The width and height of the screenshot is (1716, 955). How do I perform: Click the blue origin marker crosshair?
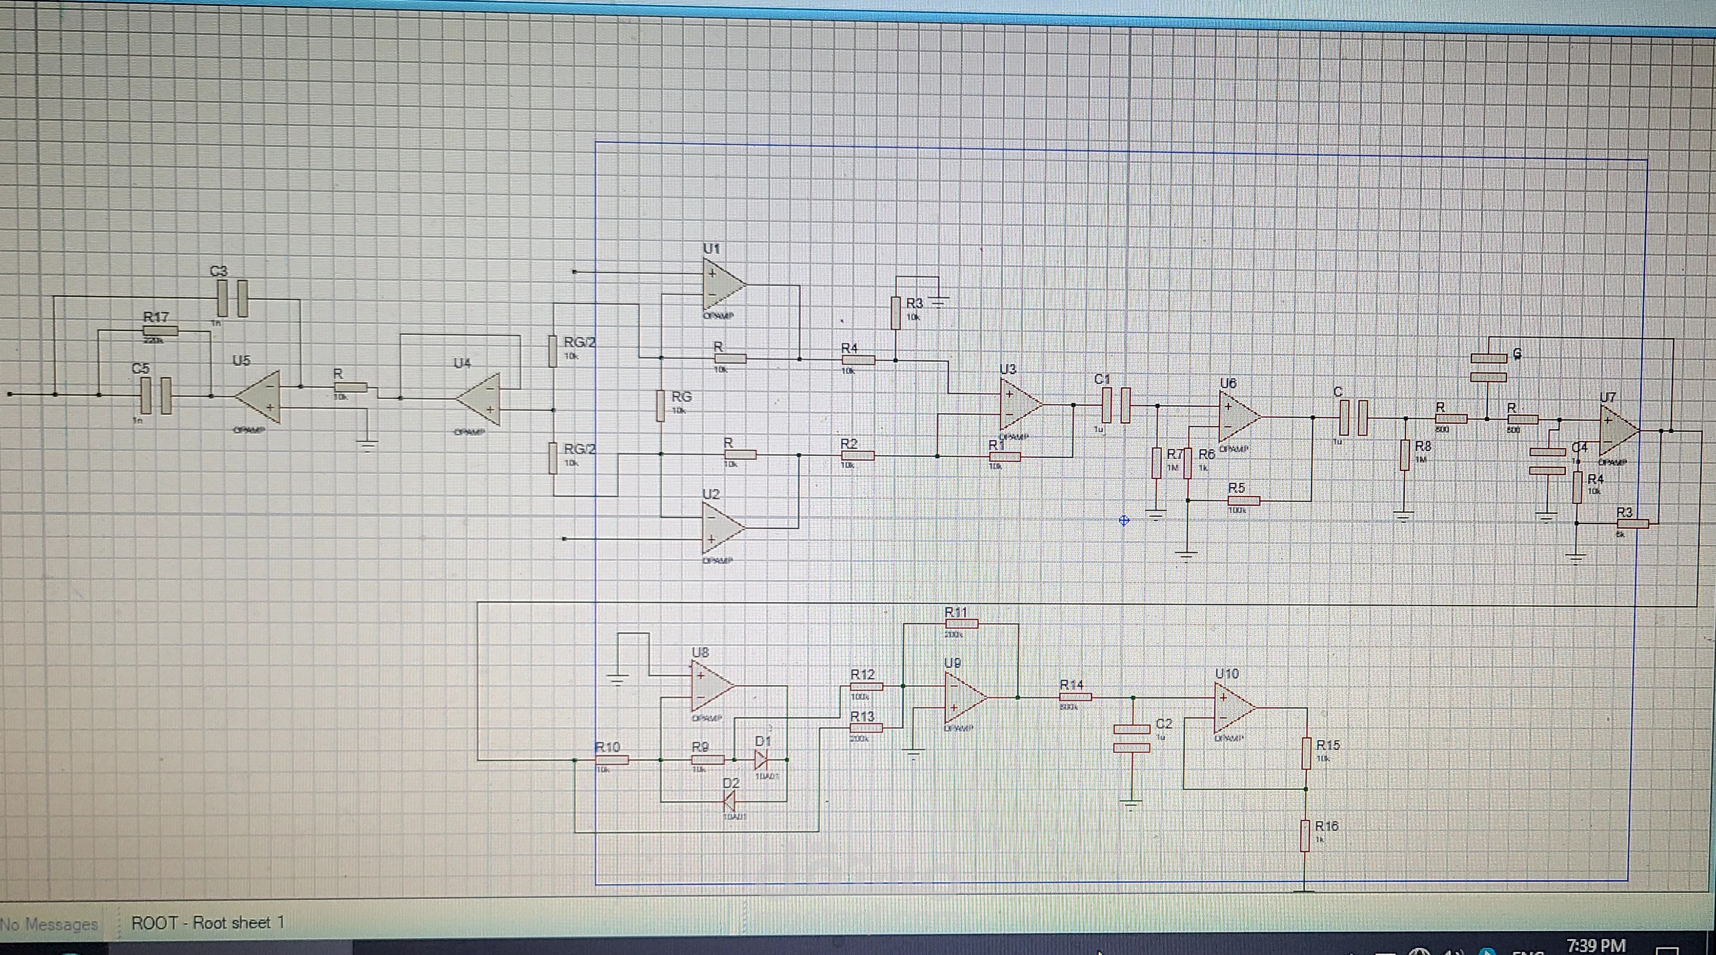pos(1124,521)
